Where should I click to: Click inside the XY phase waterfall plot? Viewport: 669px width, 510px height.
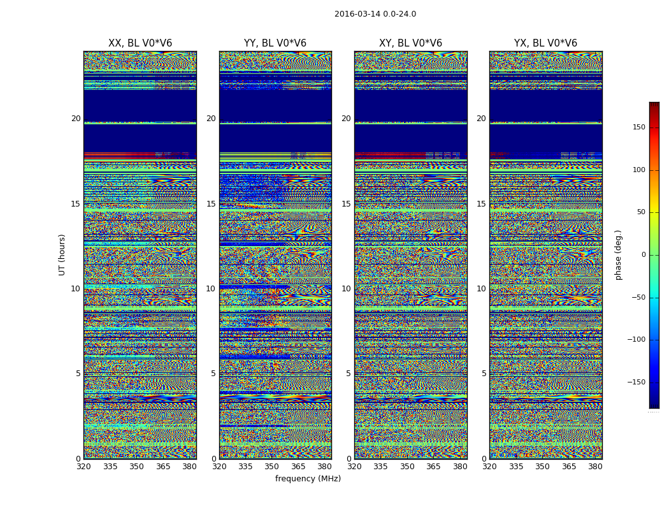point(410,255)
